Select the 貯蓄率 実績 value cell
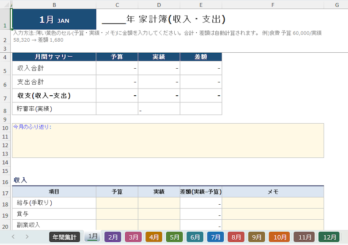This screenshot has height=245, width=348. point(159,109)
